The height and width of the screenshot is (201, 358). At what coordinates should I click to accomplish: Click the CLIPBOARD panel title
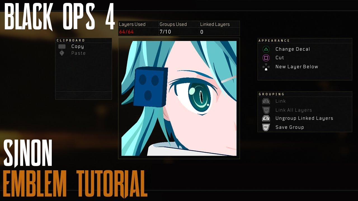click(71, 40)
